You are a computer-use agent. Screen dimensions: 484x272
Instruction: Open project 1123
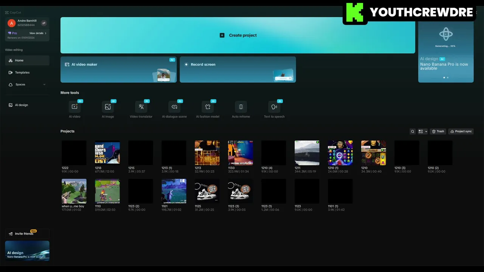[x=307, y=191]
